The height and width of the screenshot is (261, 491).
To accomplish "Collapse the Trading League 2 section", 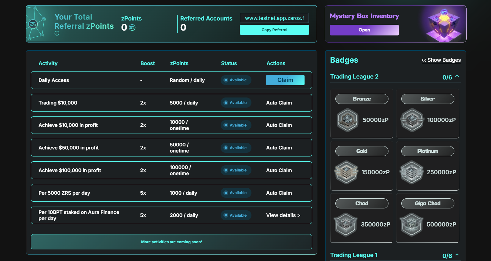I will 457,76.
